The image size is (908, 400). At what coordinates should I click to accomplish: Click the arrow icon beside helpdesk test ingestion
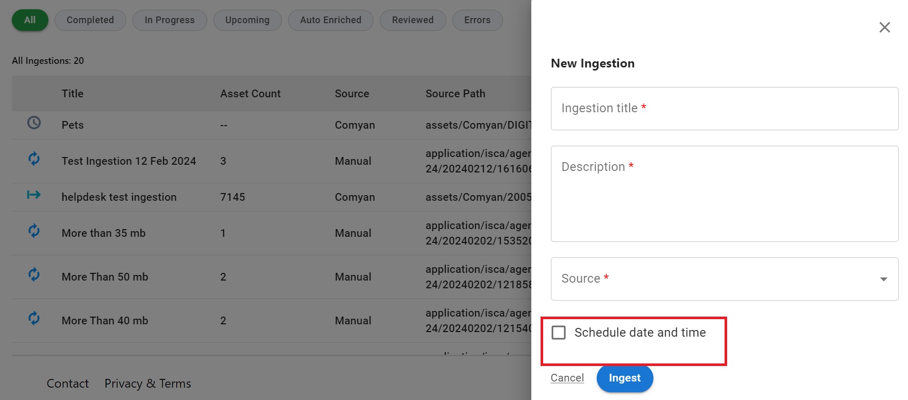pyautogui.click(x=34, y=195)
